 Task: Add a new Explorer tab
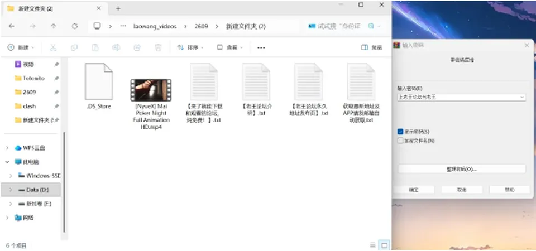pos(118,8)
